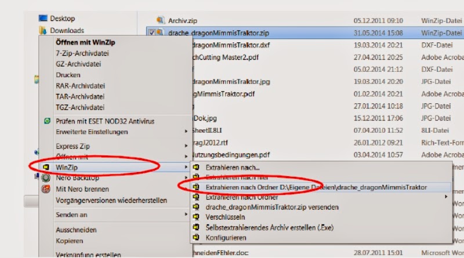Choose 'drache_dragonMimmisTraktor.zip versenden'
The width and height of the screenshot is (464, 258).
272,207
